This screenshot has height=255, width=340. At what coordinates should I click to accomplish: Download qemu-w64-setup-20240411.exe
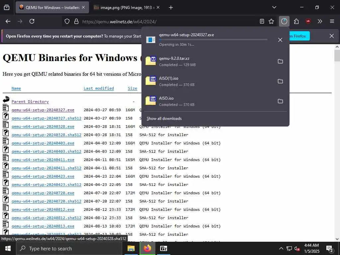[x=43, y=160]
